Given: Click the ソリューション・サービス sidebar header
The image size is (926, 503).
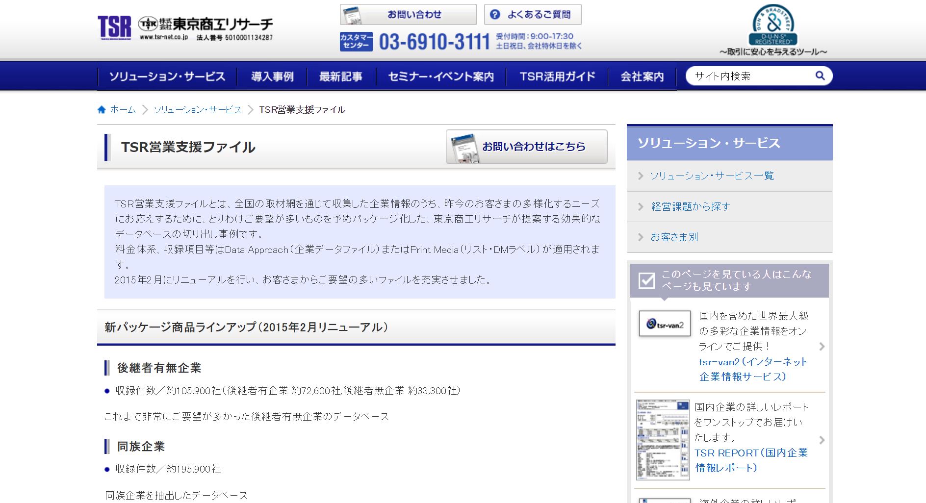Looking at the screenshot, I should pos(729,143).
